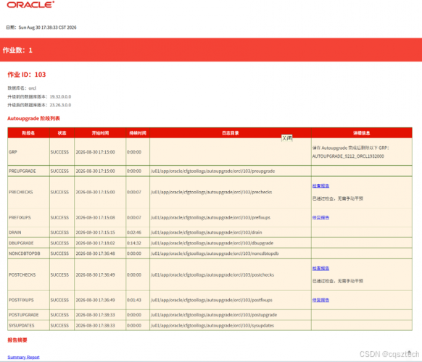This screenshot has width=422, height=362.
Task: Click the SUCCESS status in SYSUPDATES row
Action: tap(59, 326)
